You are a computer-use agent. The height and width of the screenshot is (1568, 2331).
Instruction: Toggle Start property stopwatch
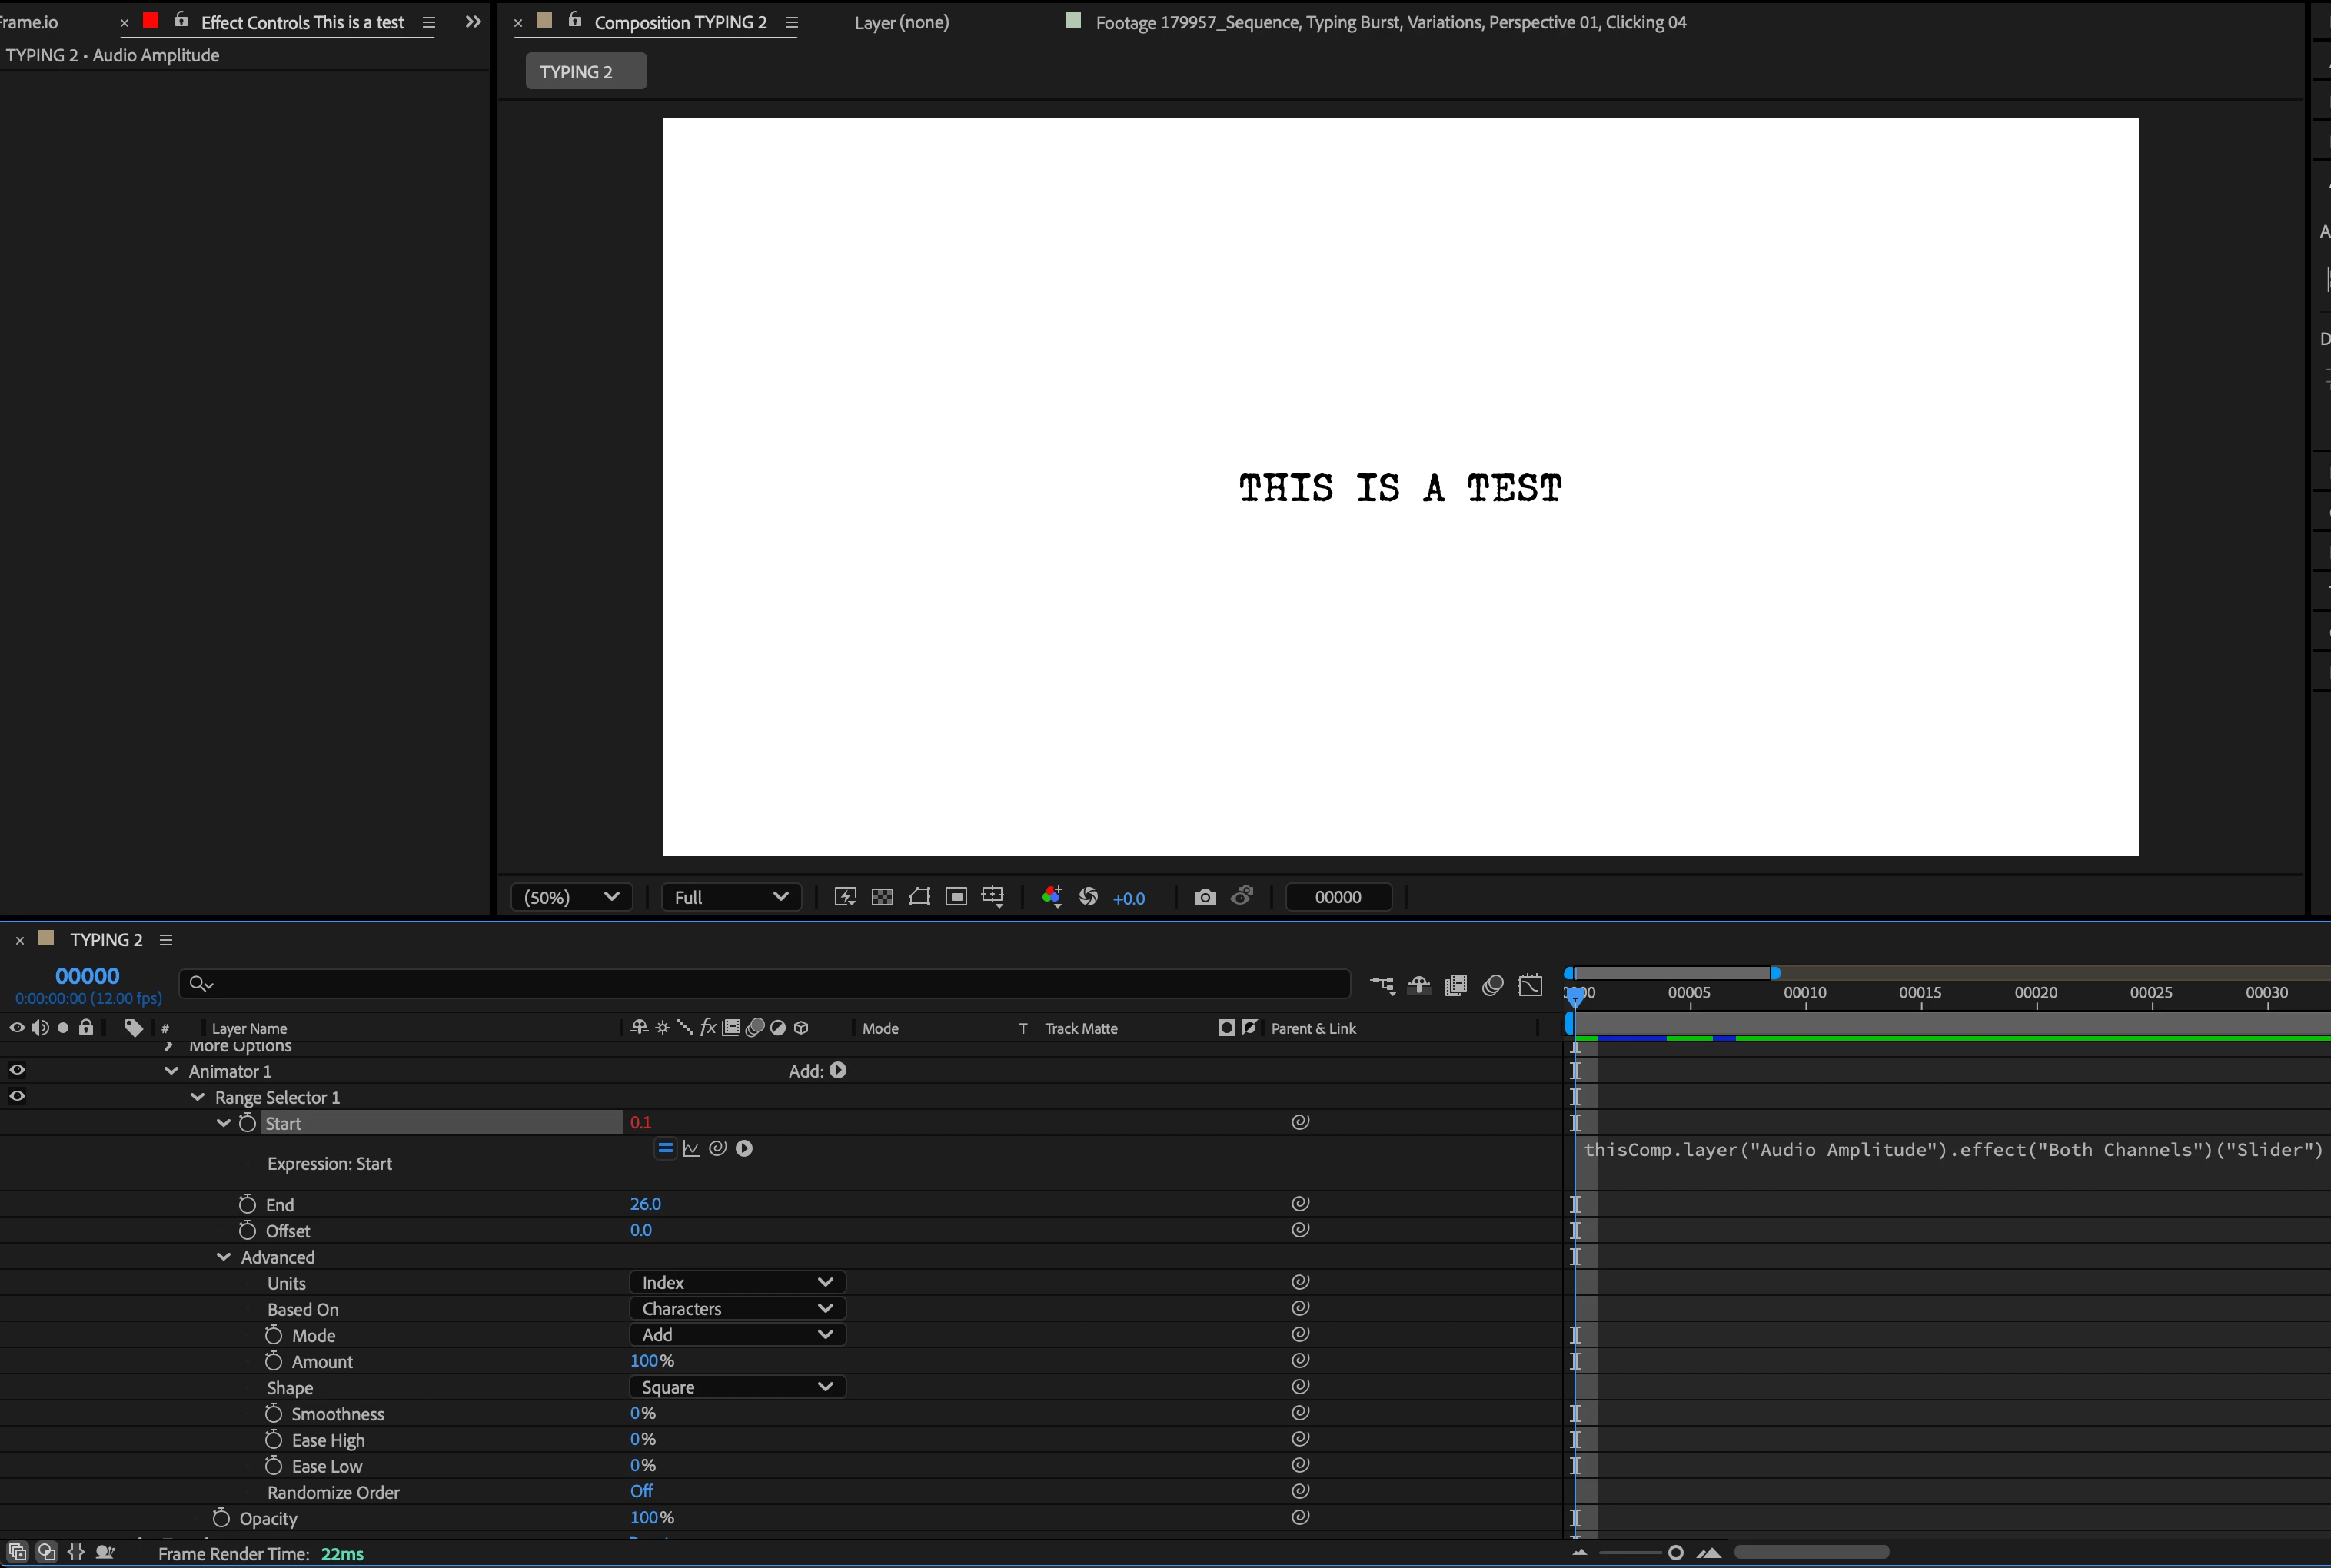tap(248, 1123)
